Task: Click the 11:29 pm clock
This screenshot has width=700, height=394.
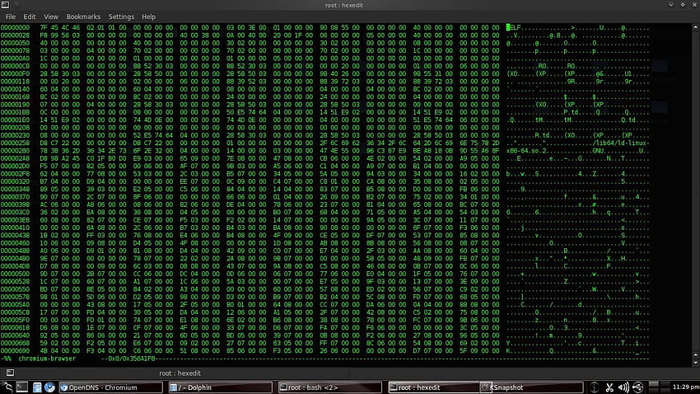Action: pos(686,387)
